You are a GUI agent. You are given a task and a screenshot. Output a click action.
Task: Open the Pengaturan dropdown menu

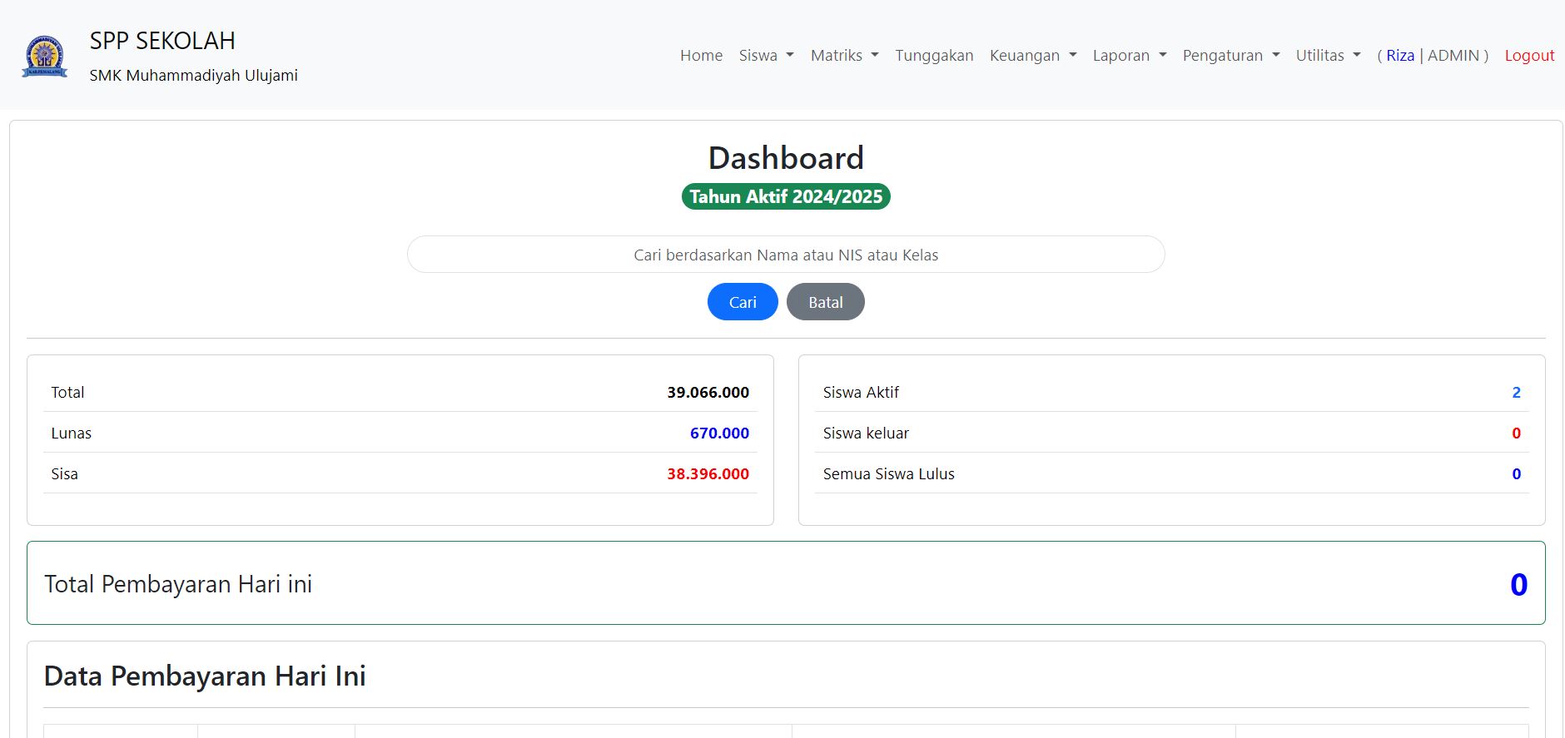coord(1230,56)
